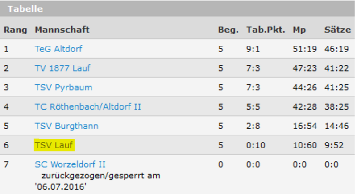Open the SC Worzeldorf II link
Image resolution: width=357 pixels, height=194 pixels.
click(x=70, y=164)
